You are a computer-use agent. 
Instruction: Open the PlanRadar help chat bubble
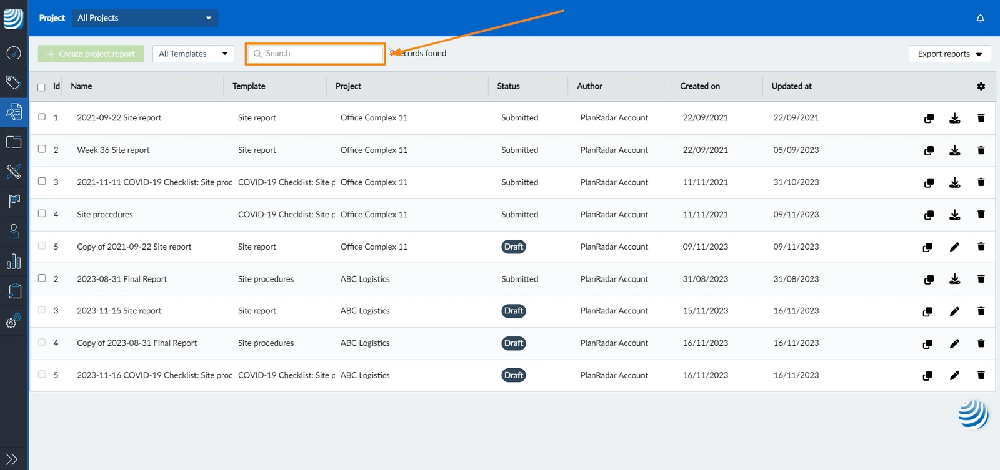coord(973,414)
